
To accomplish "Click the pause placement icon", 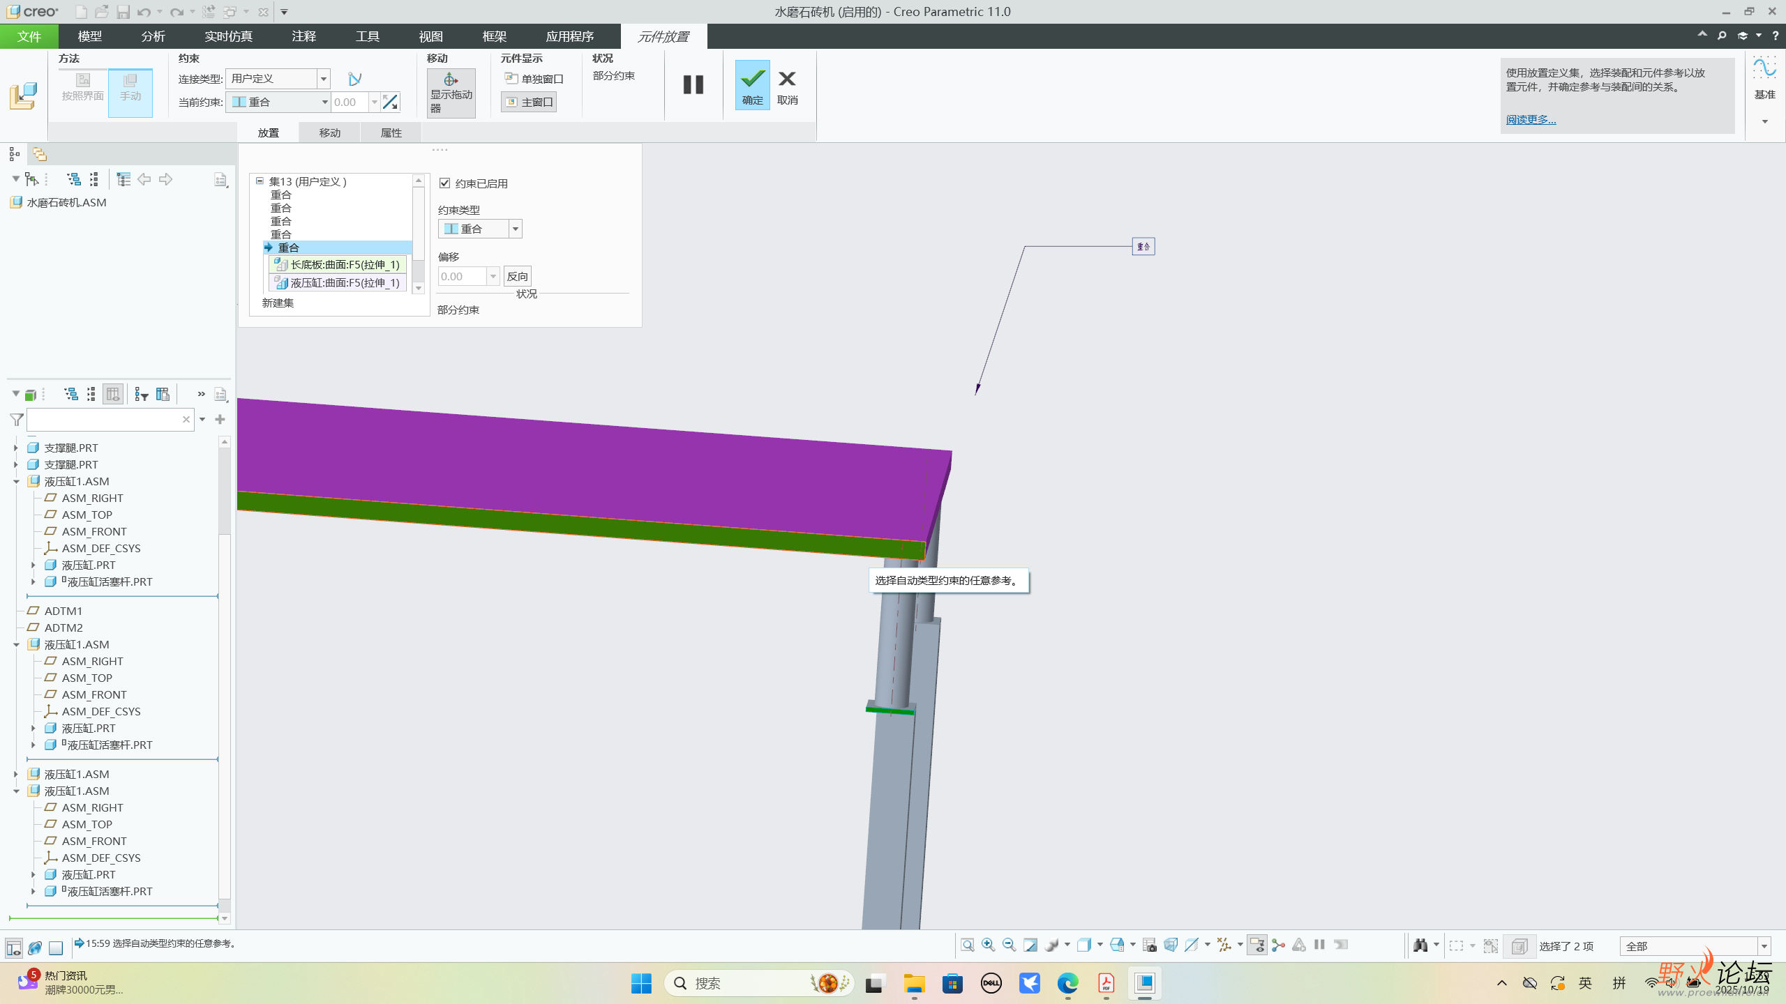I will [x=693, y=85].
